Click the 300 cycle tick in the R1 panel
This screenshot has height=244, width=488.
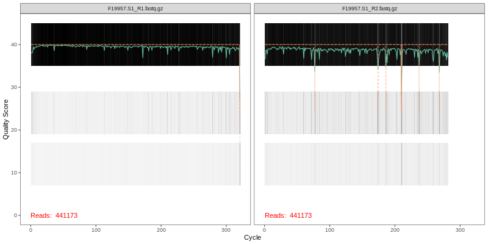click(226, 230)
